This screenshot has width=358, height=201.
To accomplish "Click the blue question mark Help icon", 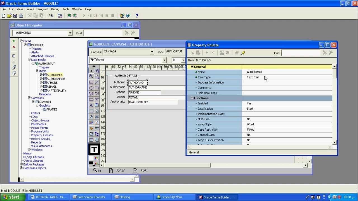I will click(137, 16).
